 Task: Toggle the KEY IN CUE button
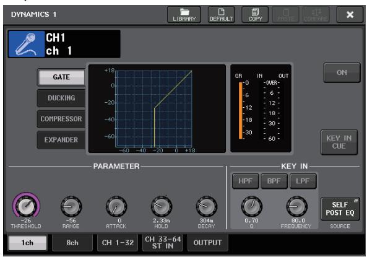click(339, 142)
